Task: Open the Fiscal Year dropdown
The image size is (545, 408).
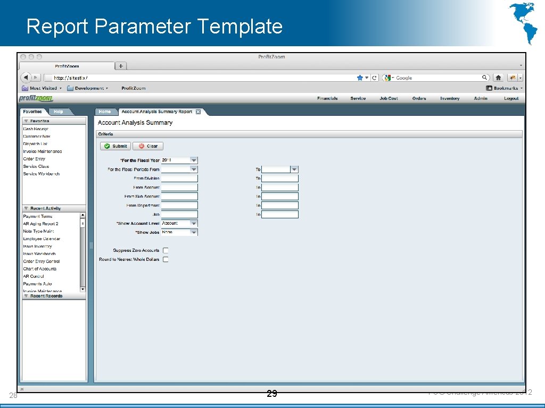Action: tap(194, 160)
